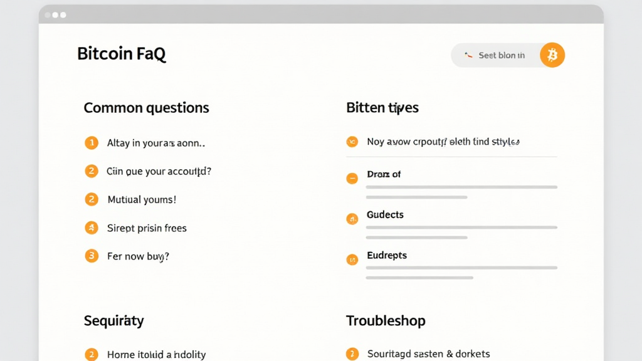Expand the Gudects item
The width and height of the screenshot is (642, 361).
352,219
